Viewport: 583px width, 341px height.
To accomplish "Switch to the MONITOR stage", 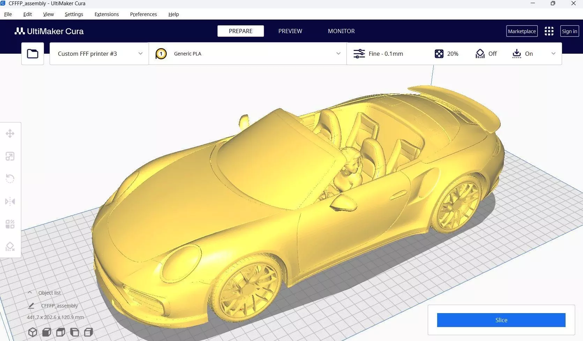I will pyautogui.click(x=341, y=31).
